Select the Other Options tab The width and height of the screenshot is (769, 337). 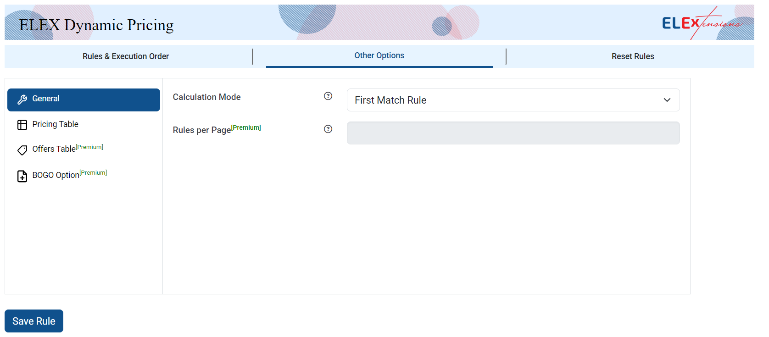point(379,55)
